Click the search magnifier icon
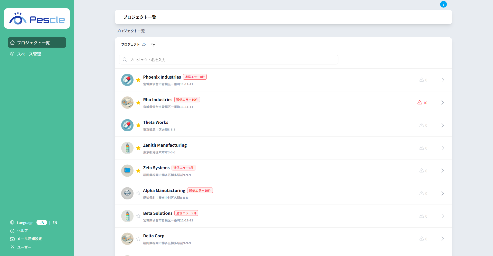 pyautogui.click(x=125, y=60)
